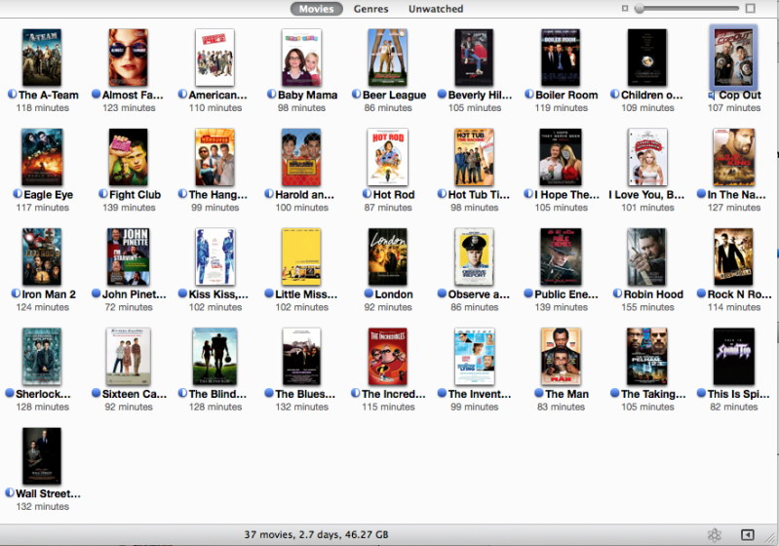Click the 'Boiler Room' title text
Image resolution: width=779 pixels, height=546 pixels.
pyautogui.click(x=566, y=95)
